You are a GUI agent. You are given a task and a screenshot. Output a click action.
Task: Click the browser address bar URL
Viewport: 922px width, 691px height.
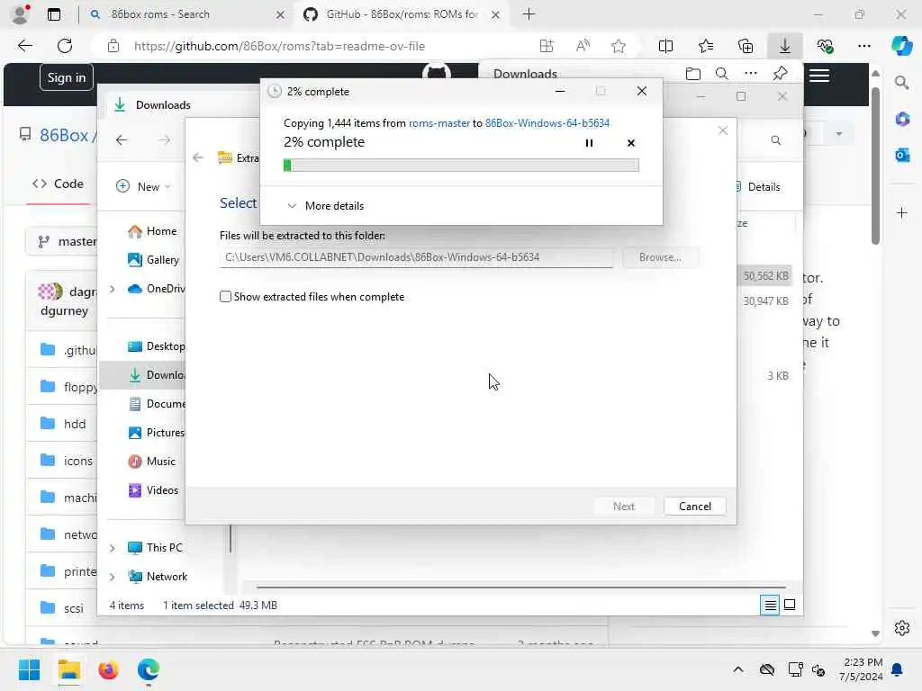279,46
